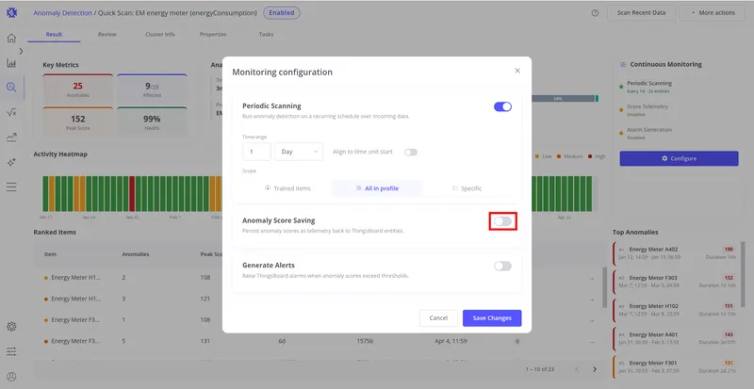Close the Monitoring configuration dialog

(x=517, y=71)
